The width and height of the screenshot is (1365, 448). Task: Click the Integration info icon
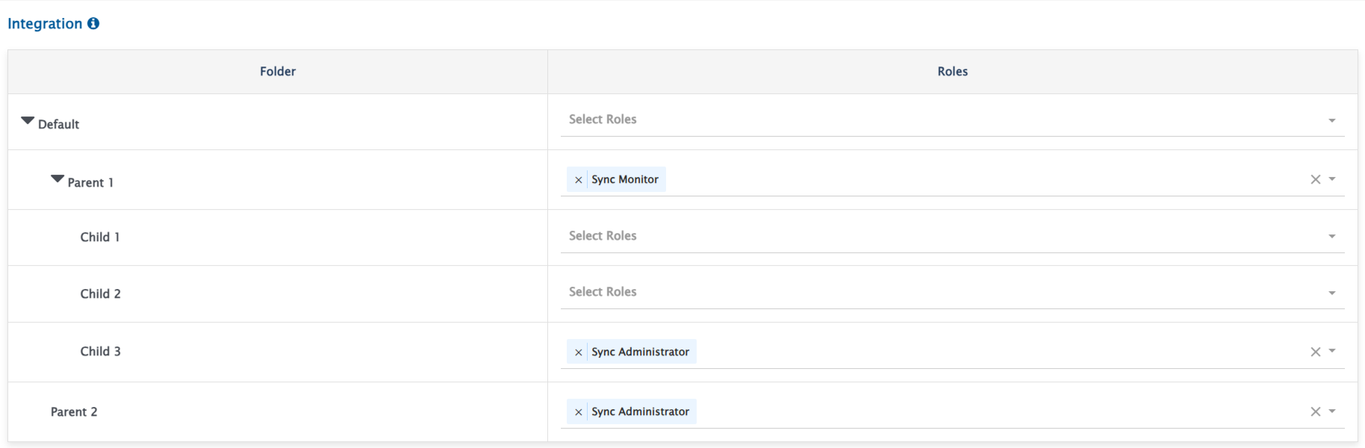(x=93, y=24)
